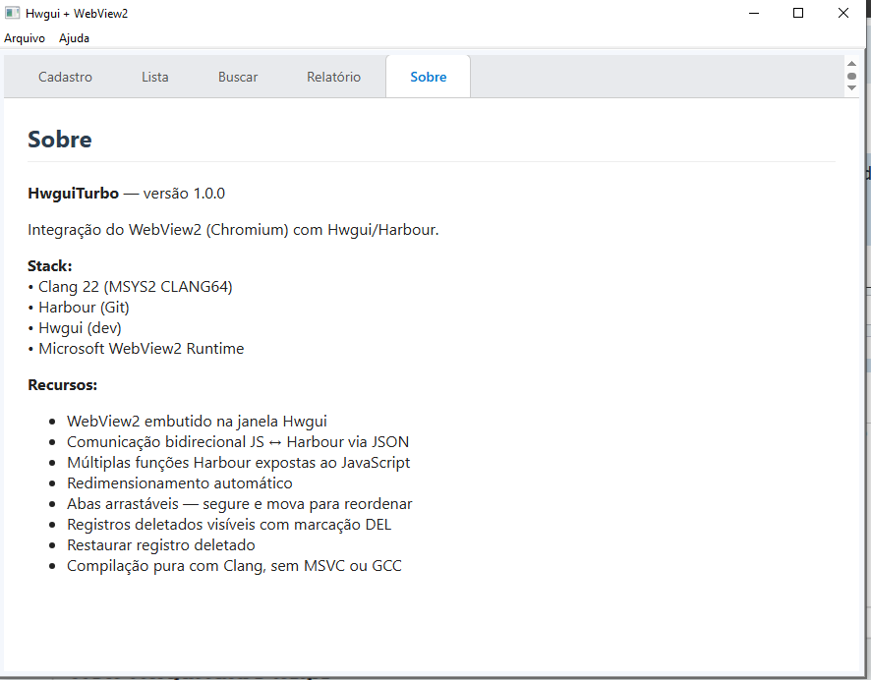Open the Arquivo menu
Image resolution: width=871 pixels, height=680 pixels.
point(25,38)
